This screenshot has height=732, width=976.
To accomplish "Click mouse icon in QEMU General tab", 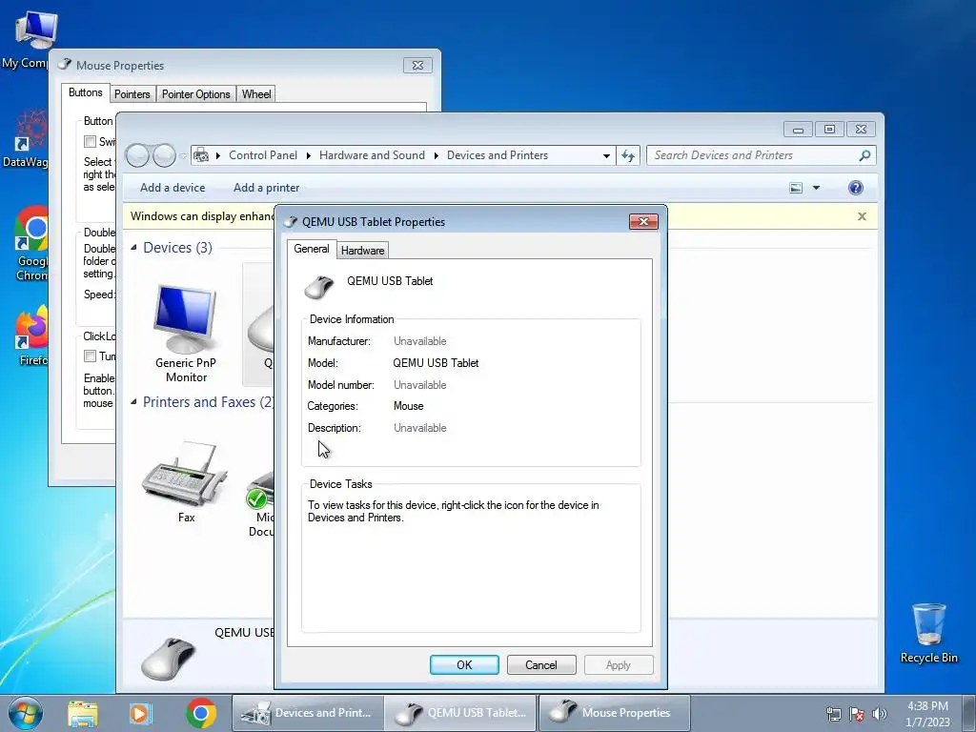I will pyautogui.click(x=318, y=287).
